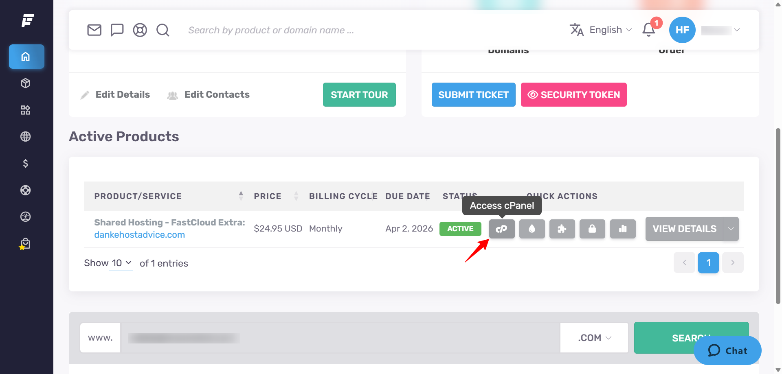
Task: Open the sidebar support lifebuoy icon
Action: [x=26, y=190]
